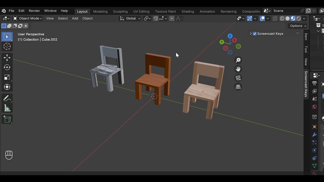This screenshot has height=182, width=324.
Task: Switch to the Modeling workspace tab
Action: [100, 11]
